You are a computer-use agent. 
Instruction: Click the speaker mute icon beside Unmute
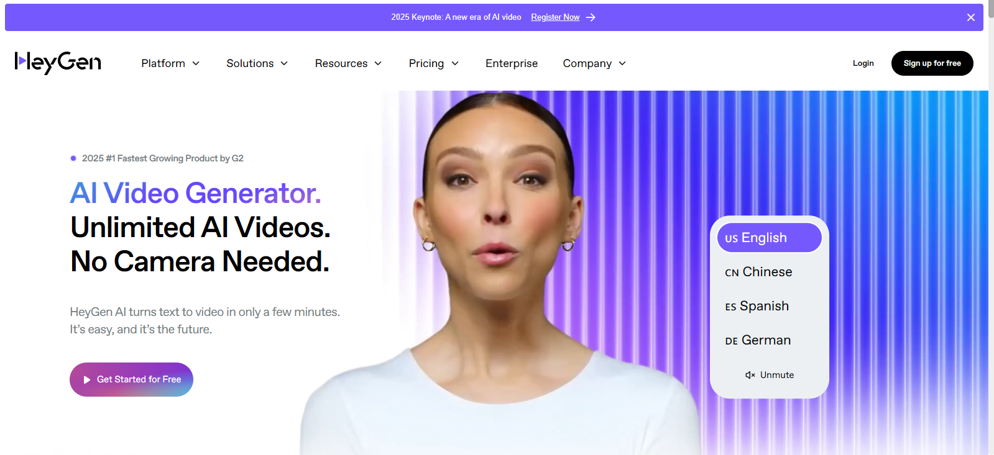750,375
